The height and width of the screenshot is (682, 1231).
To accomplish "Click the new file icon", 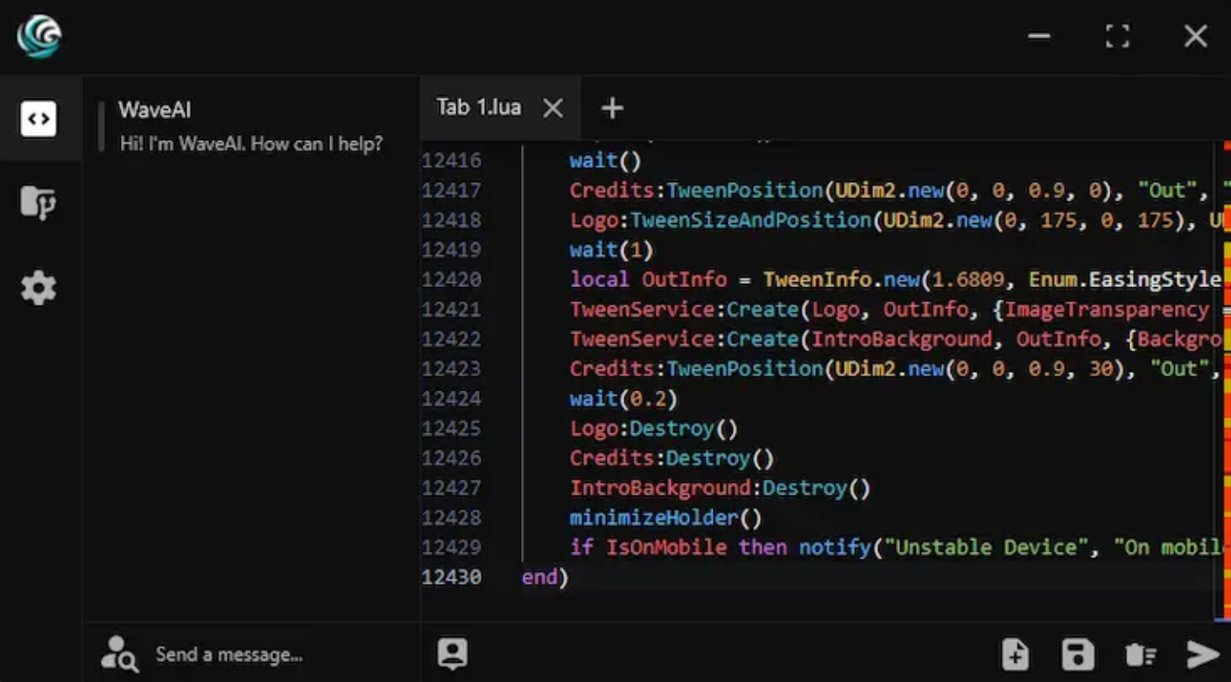I will pyautogui.click(x=1015, y=654).
